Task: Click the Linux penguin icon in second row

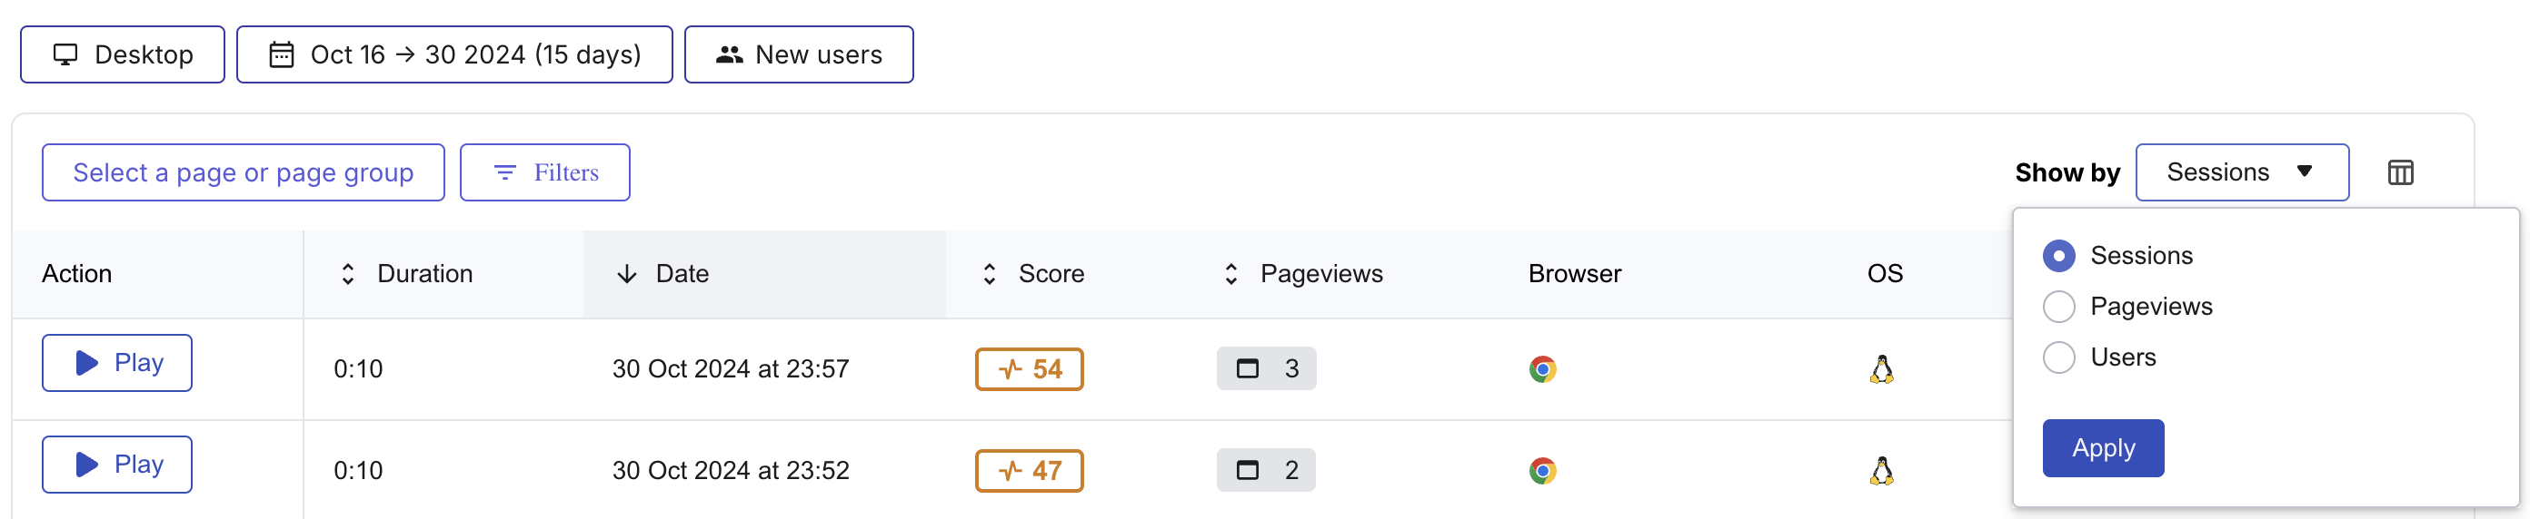Action: coord(1881,471)
